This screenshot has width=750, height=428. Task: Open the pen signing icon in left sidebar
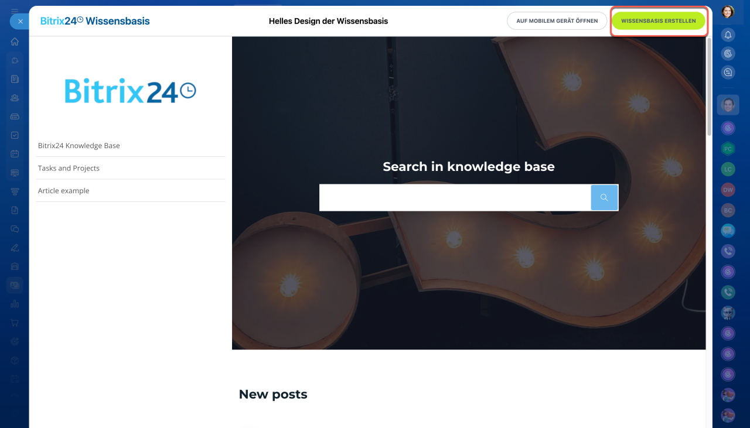pos(15,248)
